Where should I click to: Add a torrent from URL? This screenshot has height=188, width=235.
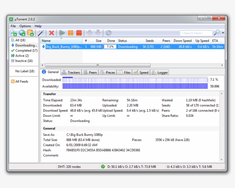click(22, 33)
